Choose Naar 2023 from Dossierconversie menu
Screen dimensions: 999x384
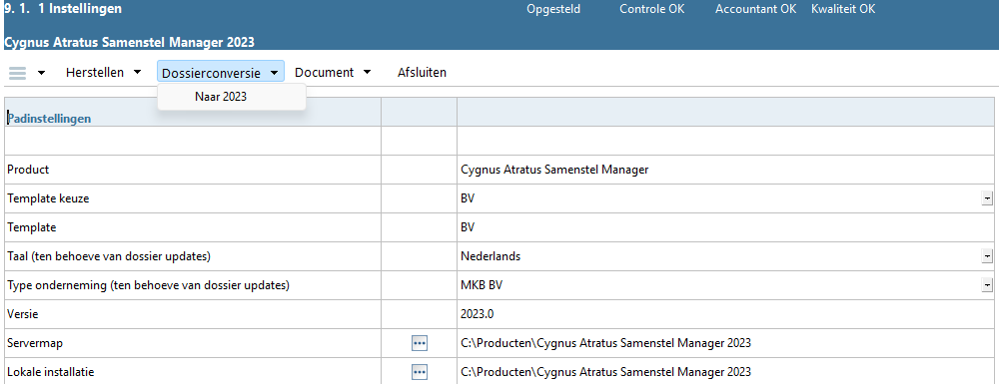(x=221, y=97)
